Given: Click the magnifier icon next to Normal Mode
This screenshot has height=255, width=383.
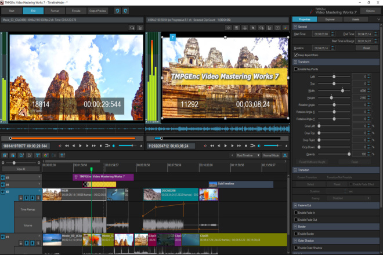Looking at the screenshot, I should click(x=285, y=155).
